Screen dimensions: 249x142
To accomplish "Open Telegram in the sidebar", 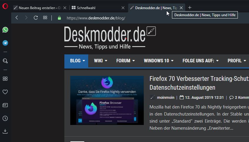I will [x=5, y=43].
